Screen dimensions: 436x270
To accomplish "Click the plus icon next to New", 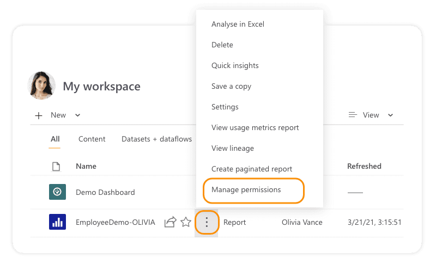I will 39,115.
